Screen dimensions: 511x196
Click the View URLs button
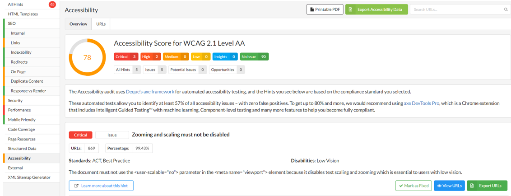pyautogui.click(x=449, y=186)
